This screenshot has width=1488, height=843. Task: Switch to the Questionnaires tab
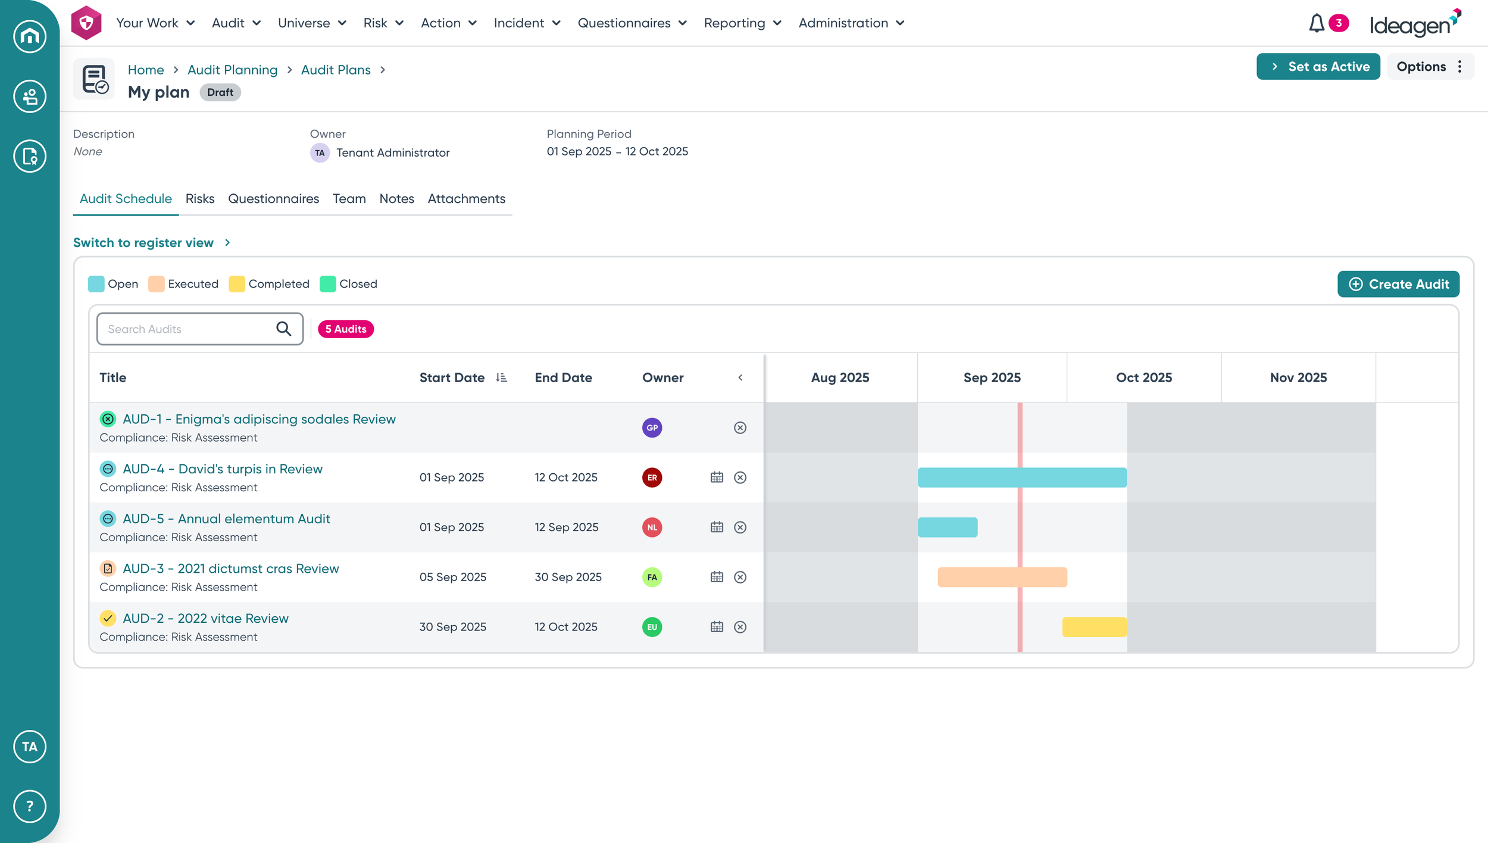[x=273, y=199]
